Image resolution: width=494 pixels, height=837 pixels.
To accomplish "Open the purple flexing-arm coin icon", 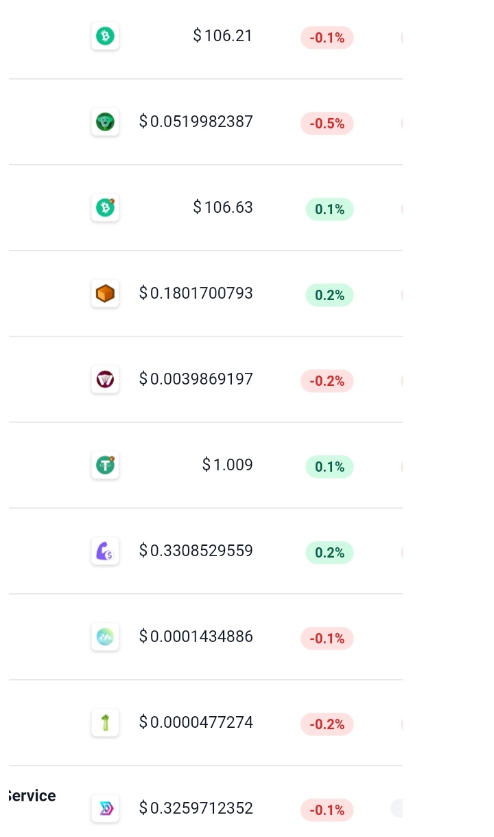I will tap(105, 551).
